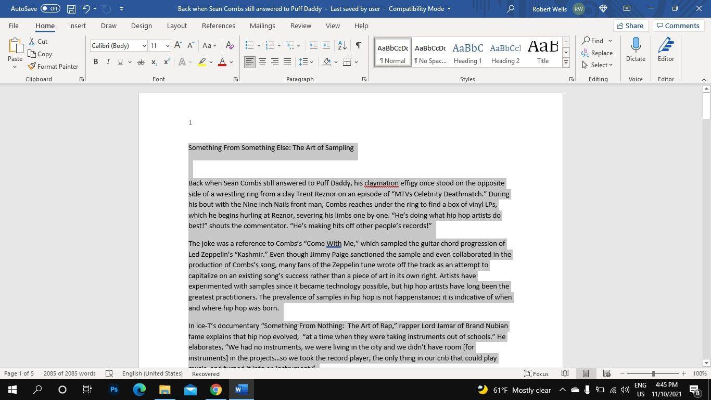
Task: Expand the Styles gallery more arrow
Action: 566,63
